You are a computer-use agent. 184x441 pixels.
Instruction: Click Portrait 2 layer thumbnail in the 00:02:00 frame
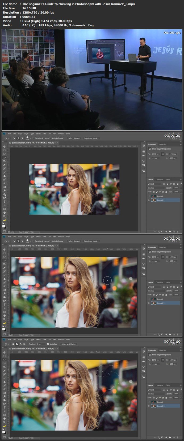point(154,303)
